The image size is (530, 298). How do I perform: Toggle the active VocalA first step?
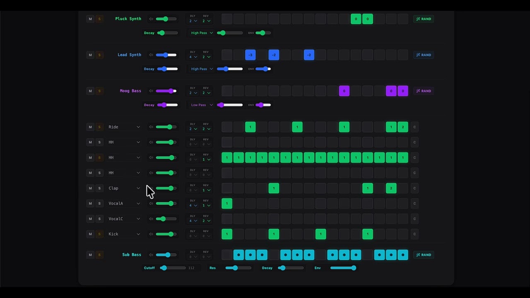click(227, 204)
